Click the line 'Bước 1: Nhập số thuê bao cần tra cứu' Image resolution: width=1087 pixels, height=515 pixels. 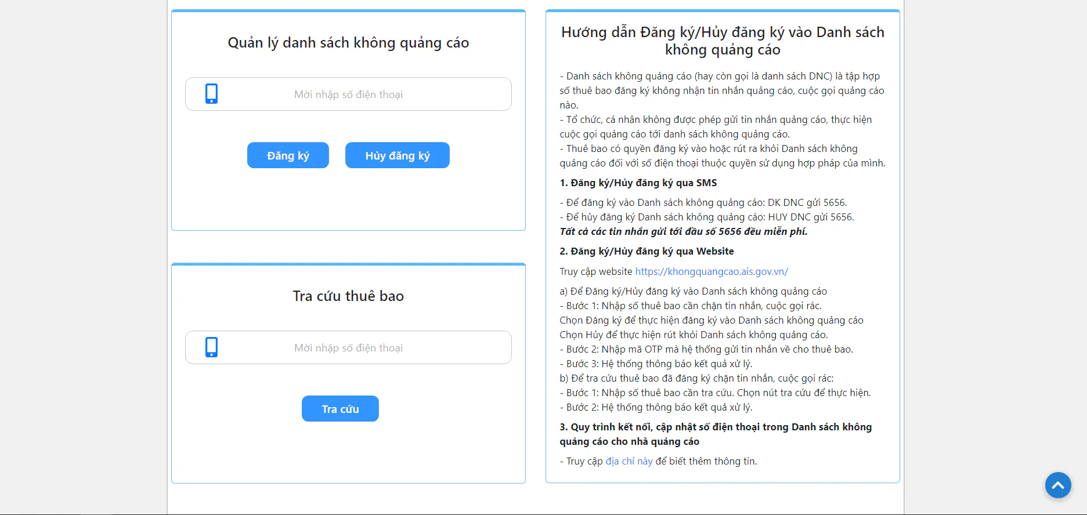pyautogui.click(x=715, y=393)
